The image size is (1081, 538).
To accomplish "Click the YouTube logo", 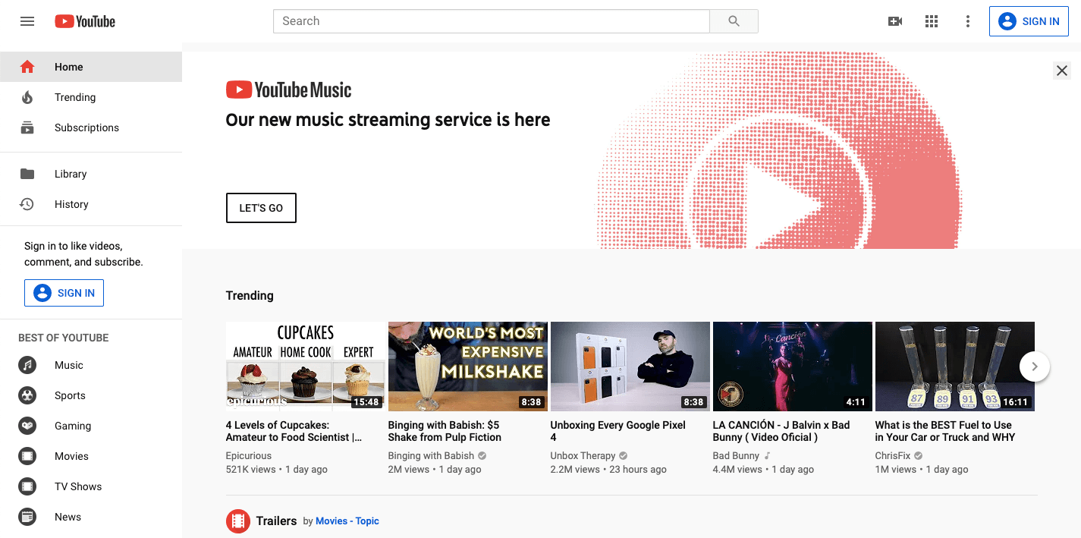I will [84, 20].
